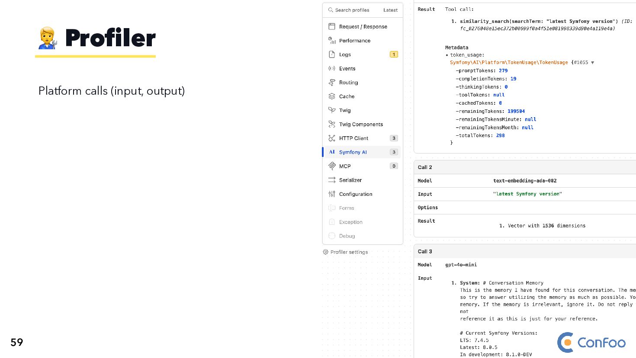The height and width of the screenshot is (358, 636).
Task: Click the MCP count badge 0
Action: (394, 166)
